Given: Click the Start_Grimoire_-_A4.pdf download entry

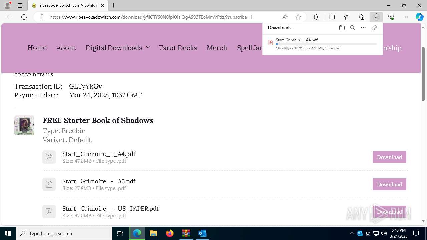Looking at the screenshot, I should (x=323, y=44).
